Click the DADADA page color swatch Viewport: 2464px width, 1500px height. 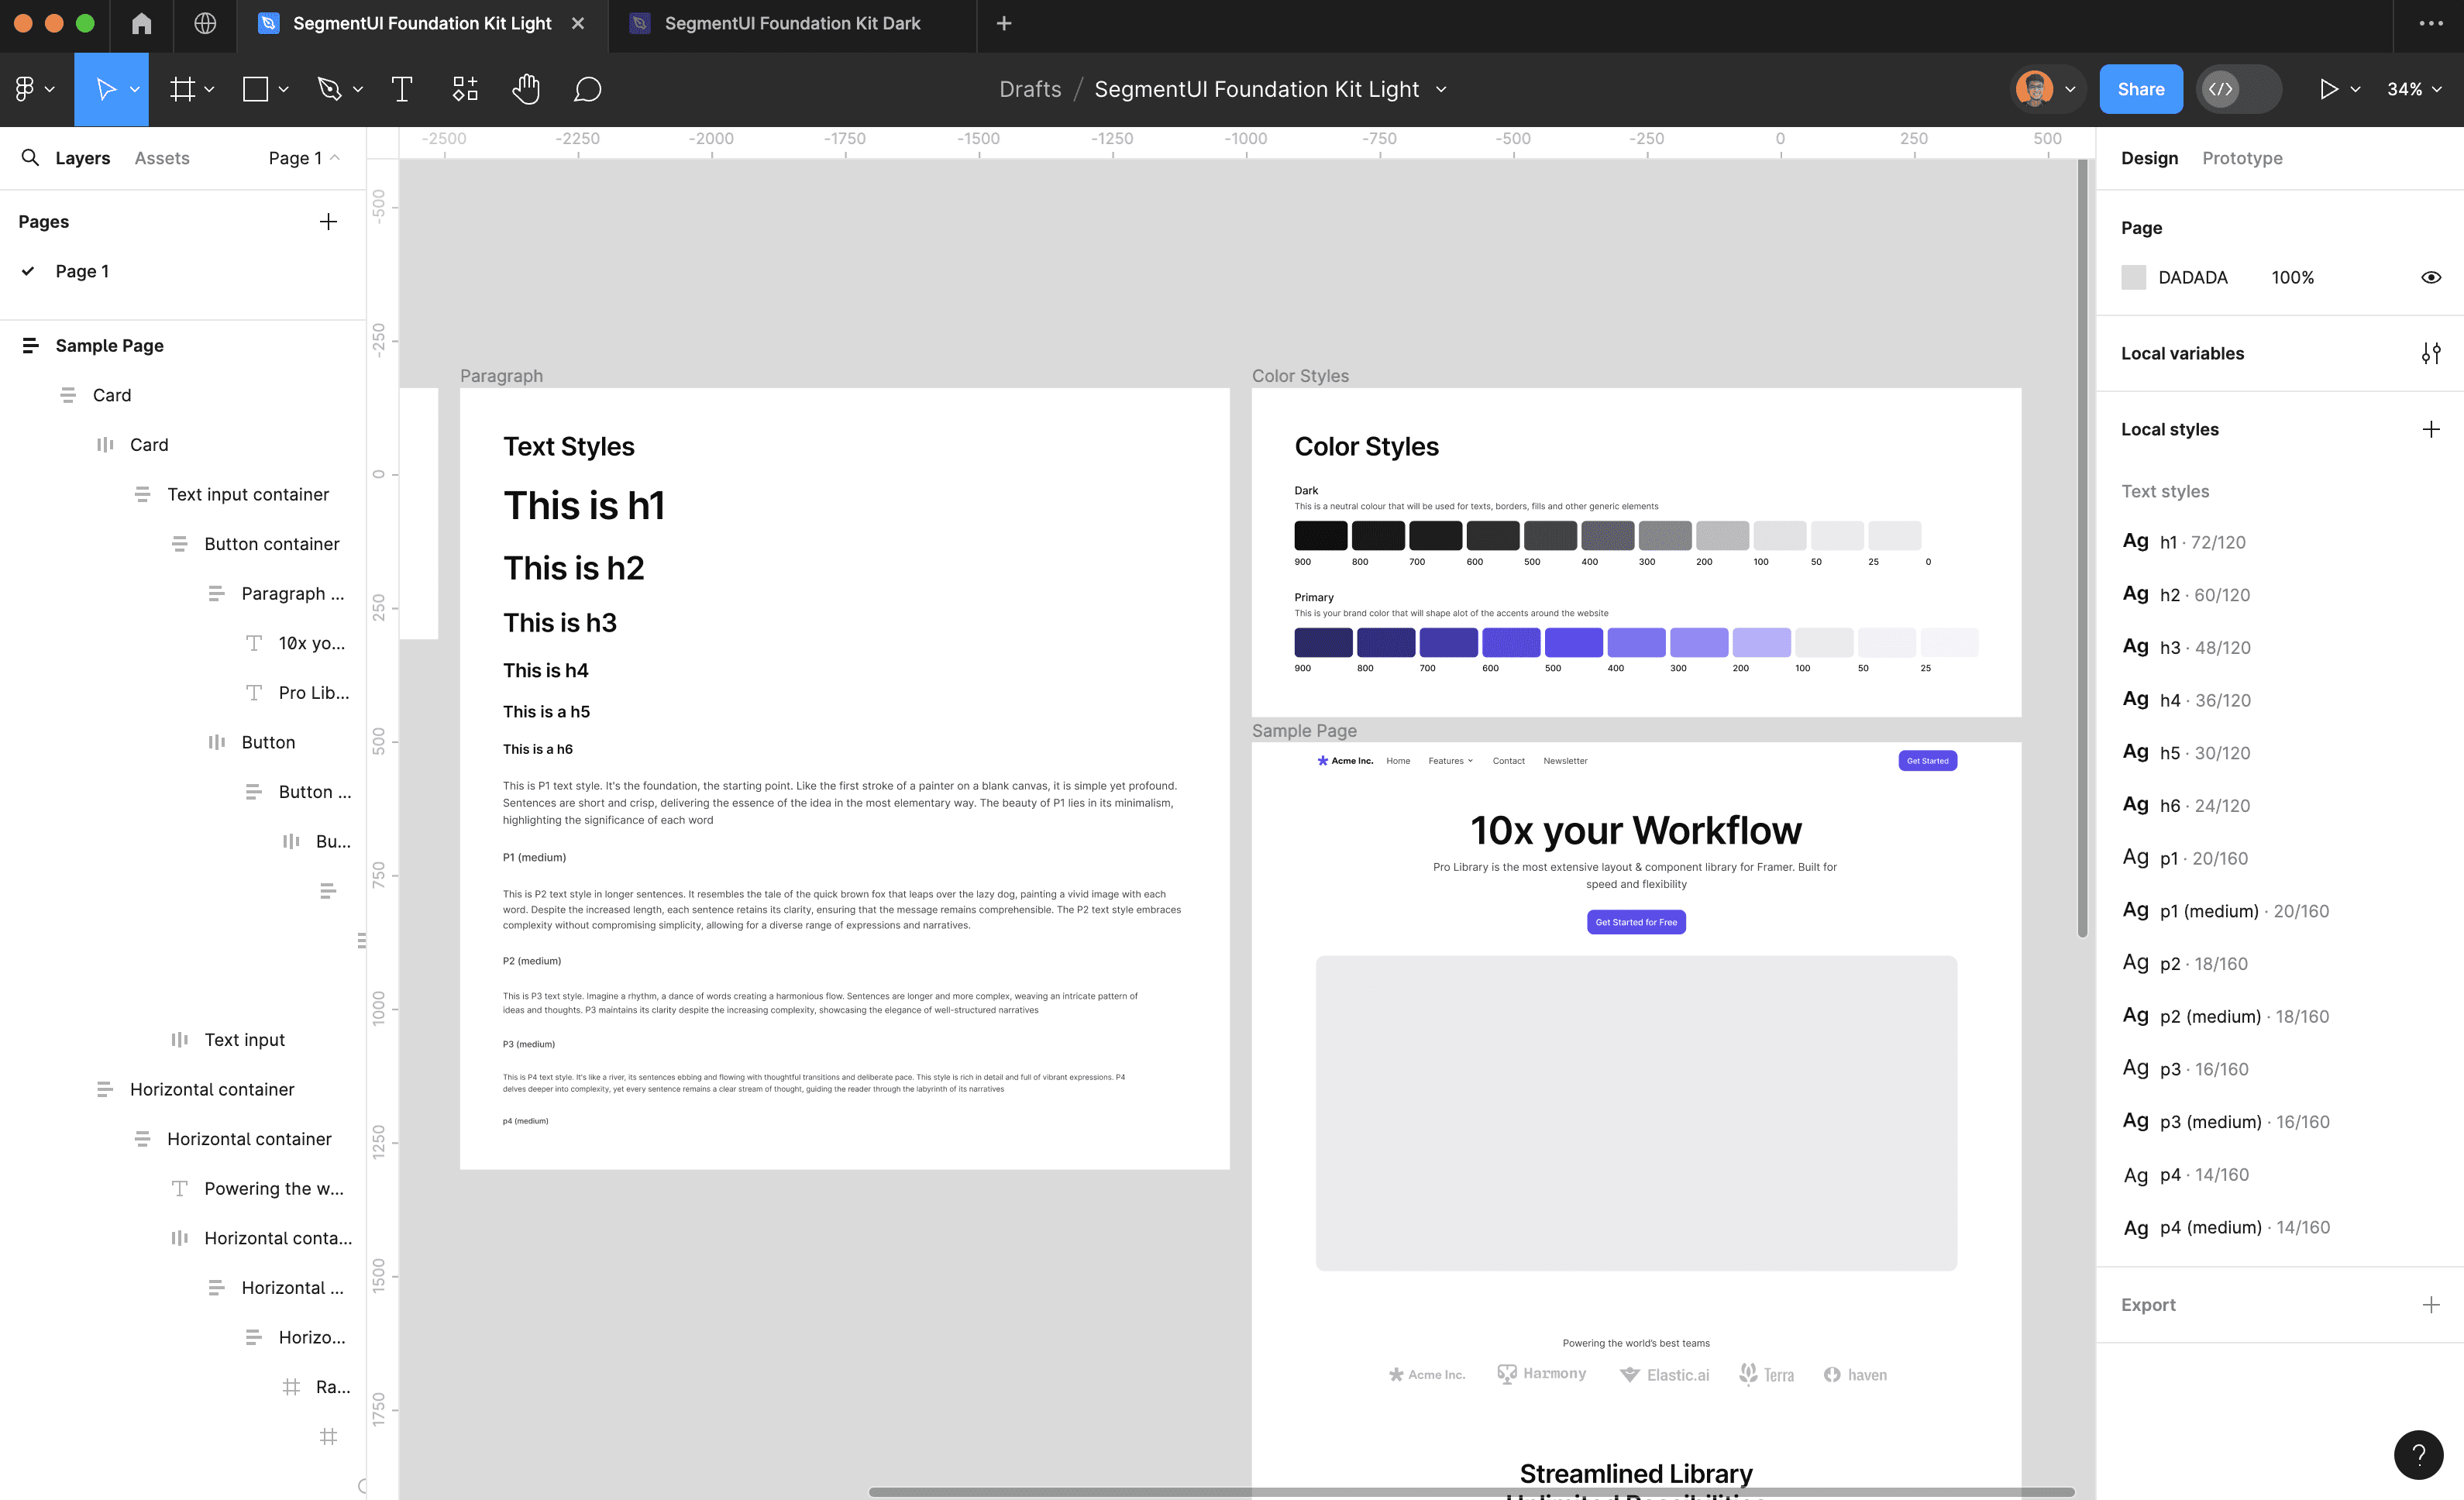point(2133,277)
